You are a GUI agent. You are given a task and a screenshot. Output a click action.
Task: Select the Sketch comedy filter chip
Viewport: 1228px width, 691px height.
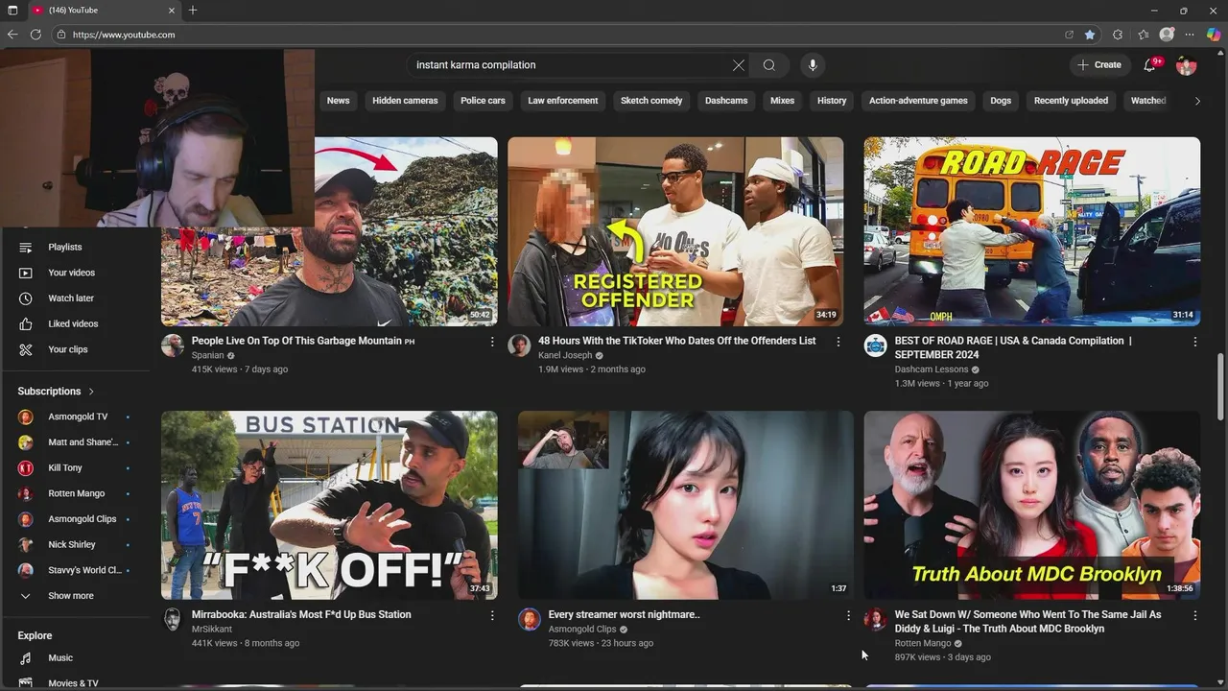coord(651,101)
